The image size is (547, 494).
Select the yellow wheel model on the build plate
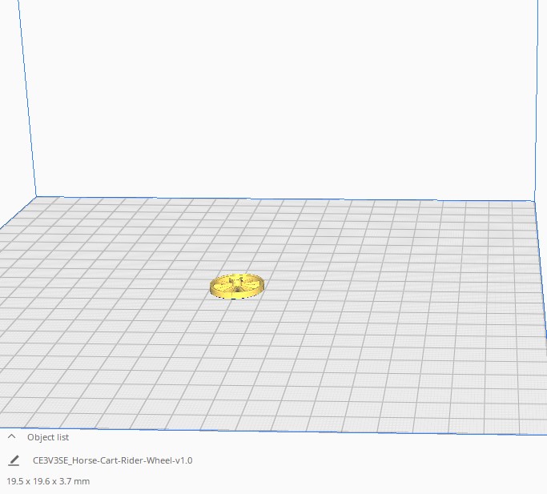click(x=237, y=286)
